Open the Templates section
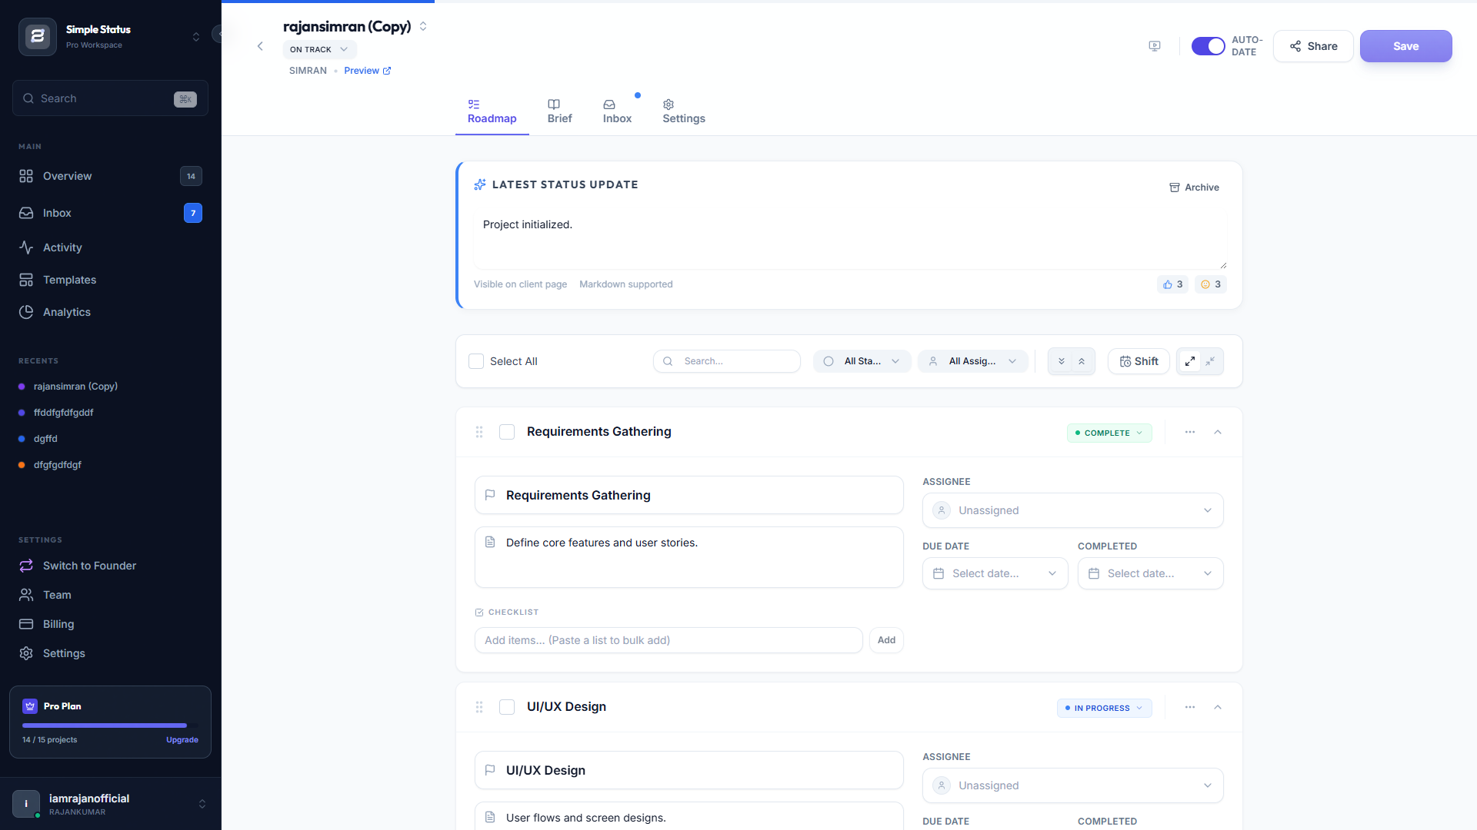Image resolution: width=1477 pixels, height=830 pixels. (x=69, y=280)
